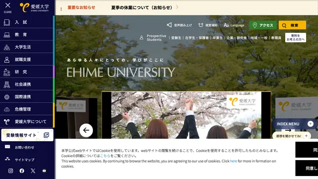The width and height of the screenshot is (318, 179).
Task: Click the こちら cookie details link
Action: tap(105, 156)
